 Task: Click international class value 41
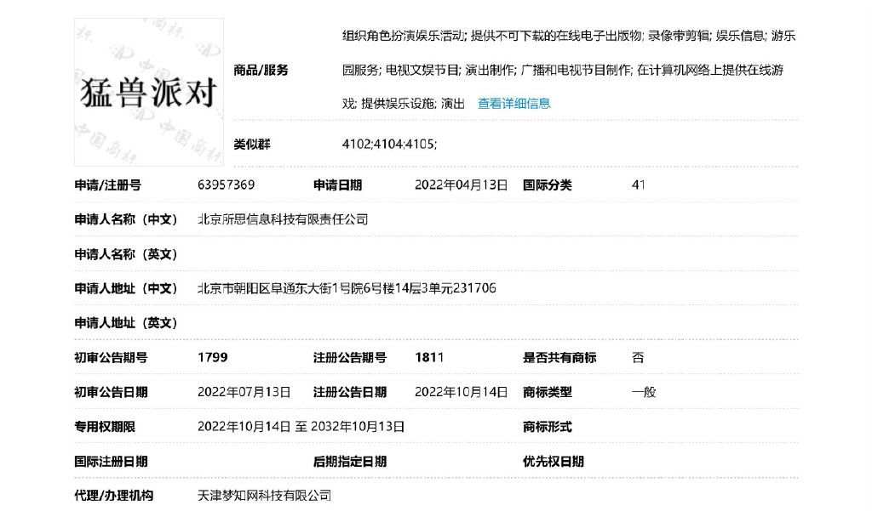639,185
